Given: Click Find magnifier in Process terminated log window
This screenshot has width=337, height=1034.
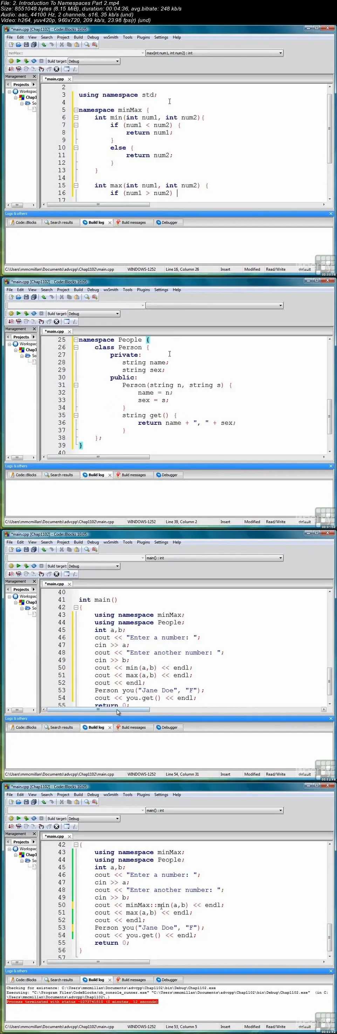Looking at the screenshot, I should click(87, 802).
